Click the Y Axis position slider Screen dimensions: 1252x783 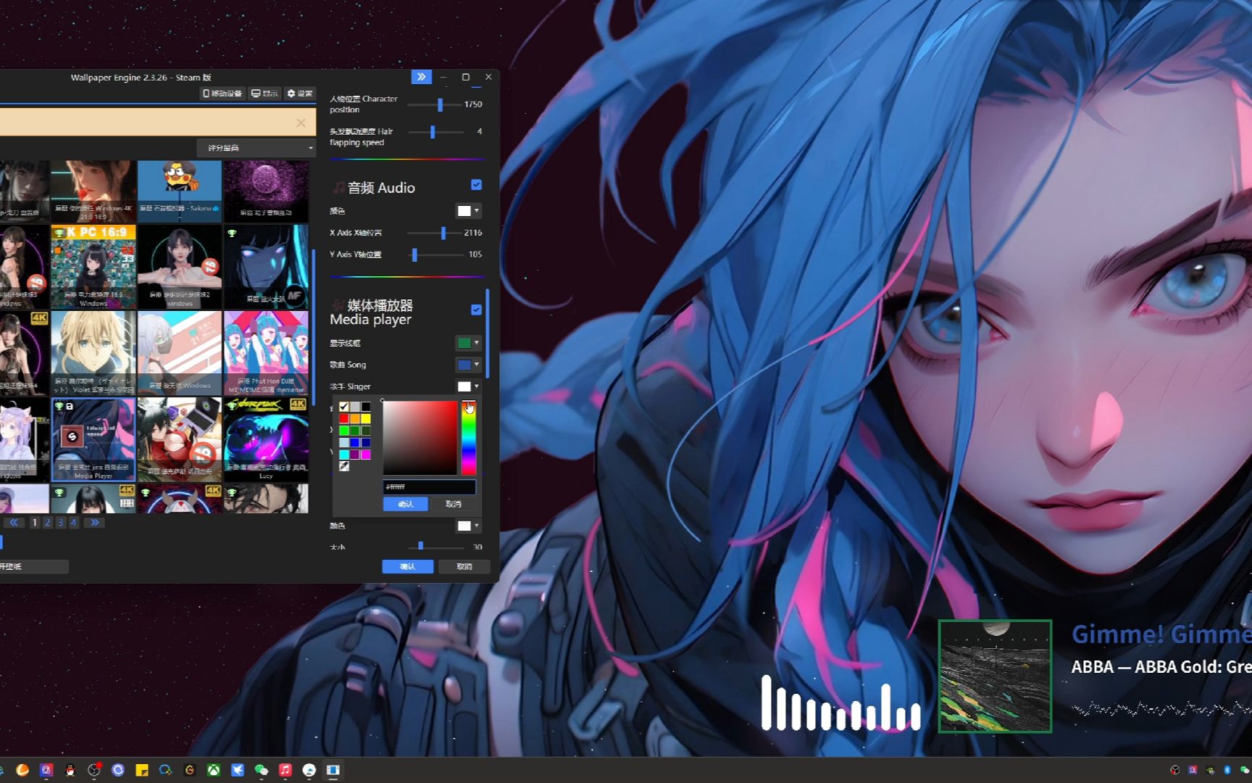[435, 254]
